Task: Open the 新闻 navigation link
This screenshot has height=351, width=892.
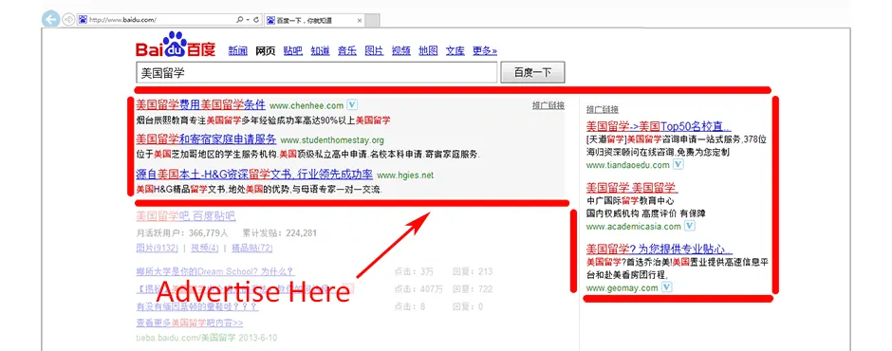Action: [238, 50]
